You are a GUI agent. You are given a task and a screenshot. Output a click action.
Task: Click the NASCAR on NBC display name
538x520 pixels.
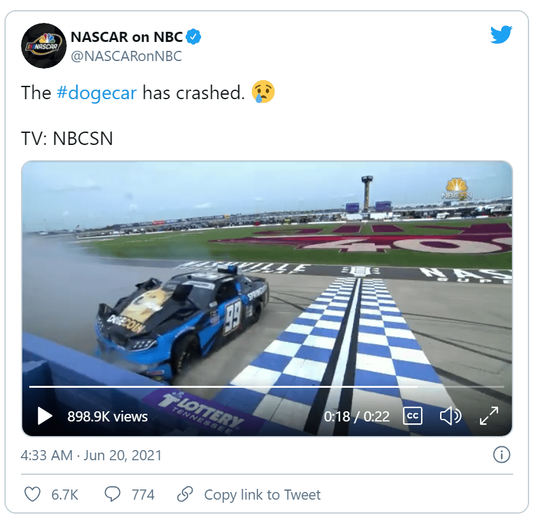pyautogui.click(x=127, y=38)
